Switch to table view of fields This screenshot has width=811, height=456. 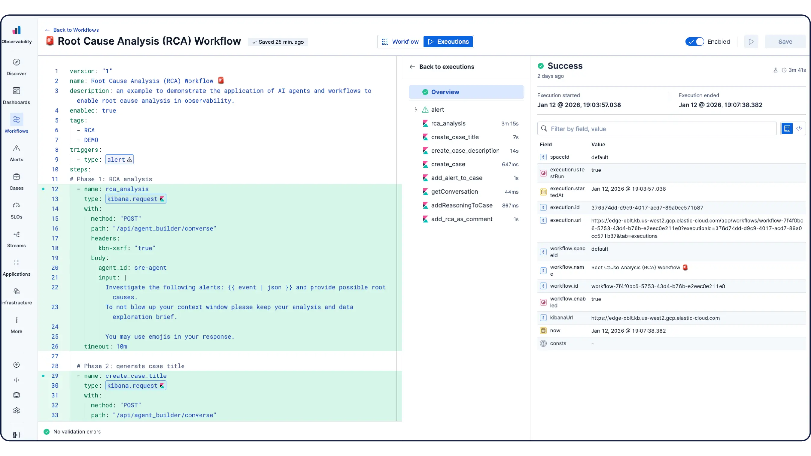pos(787,128)
